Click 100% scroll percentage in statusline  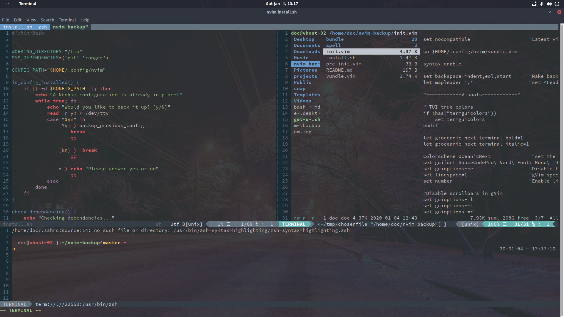click(494, 224)
